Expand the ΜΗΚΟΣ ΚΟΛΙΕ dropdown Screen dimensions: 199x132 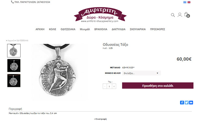(x=141, y=73)
